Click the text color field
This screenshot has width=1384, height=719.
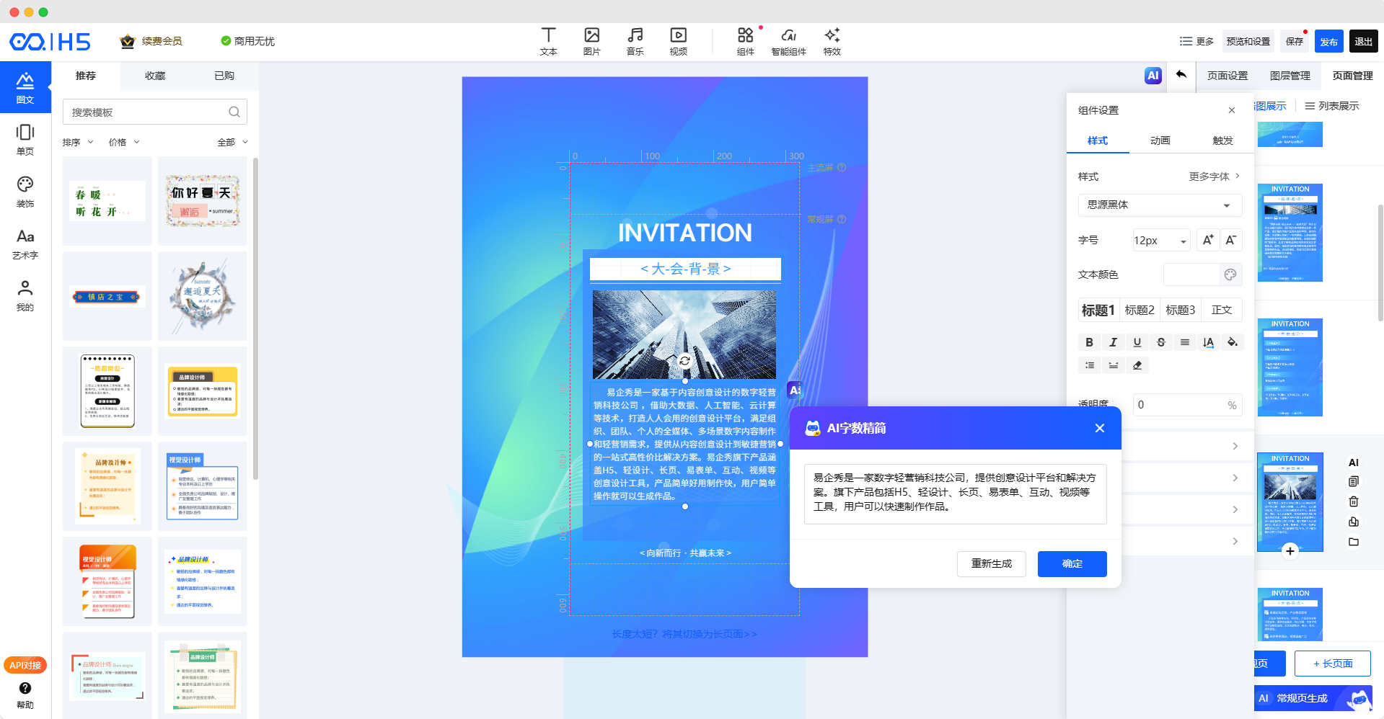(x=1191, y=274)
